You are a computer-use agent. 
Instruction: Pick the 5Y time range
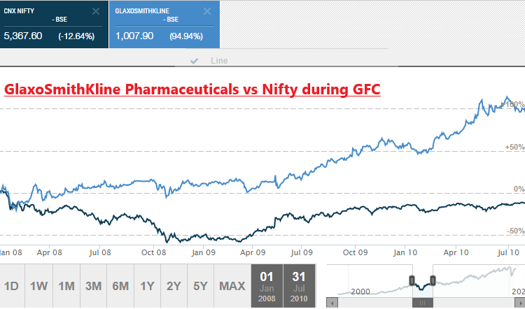click(x=200, y=286)
